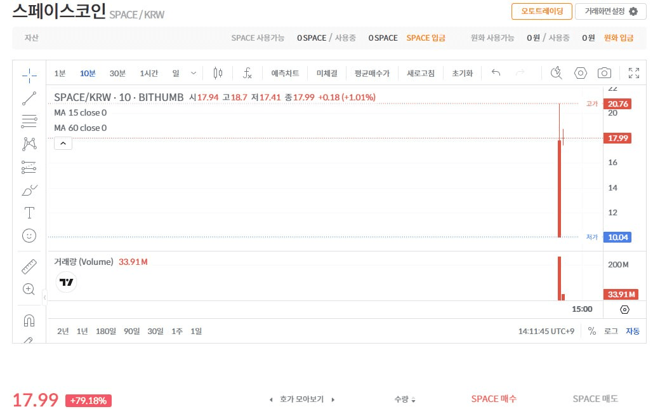Open the quick search lightning icon

pyautogui.click(x=556, y=73)
